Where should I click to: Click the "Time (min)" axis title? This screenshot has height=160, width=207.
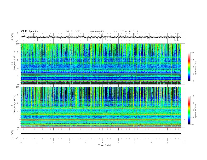(x=105, y=145)
